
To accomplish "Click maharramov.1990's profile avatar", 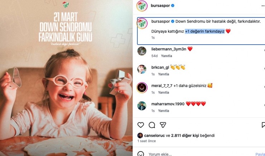I will tap(142, 106).
